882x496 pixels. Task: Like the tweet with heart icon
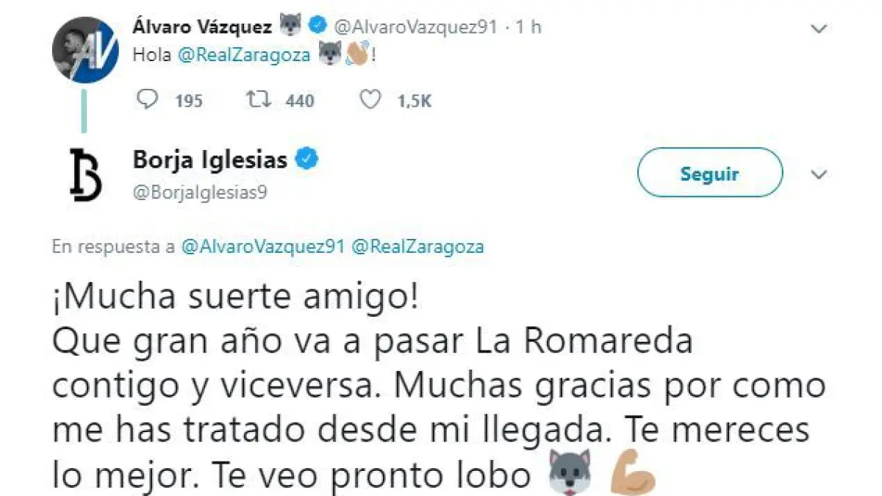(x=373, y=100)
